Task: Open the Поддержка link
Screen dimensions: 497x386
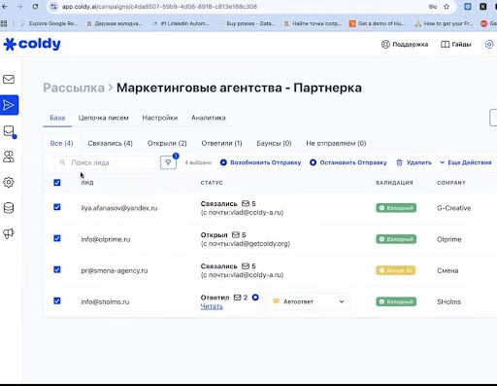Action: pyautogui.click(x=405, y=44)
